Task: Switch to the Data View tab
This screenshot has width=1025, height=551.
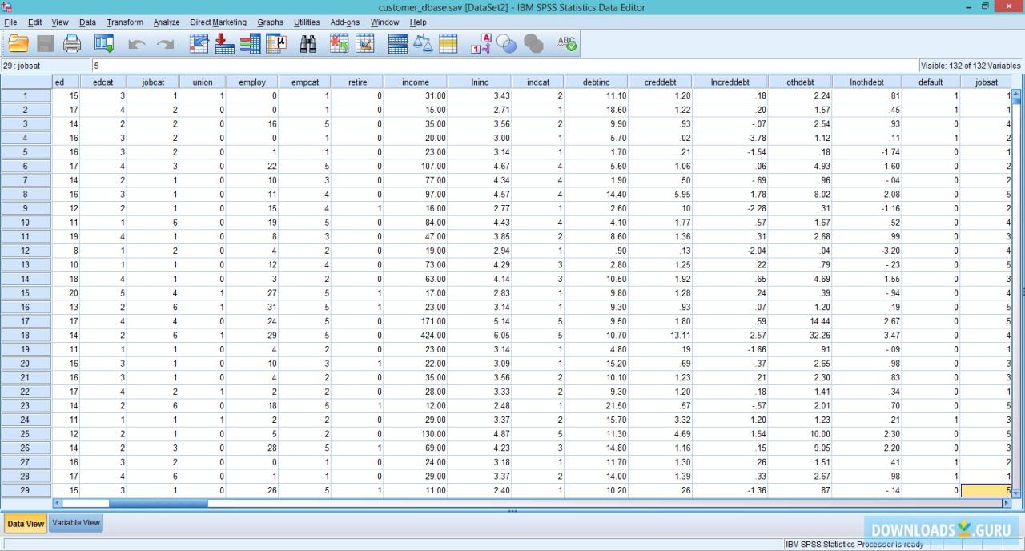Action: tap(26, 524)
